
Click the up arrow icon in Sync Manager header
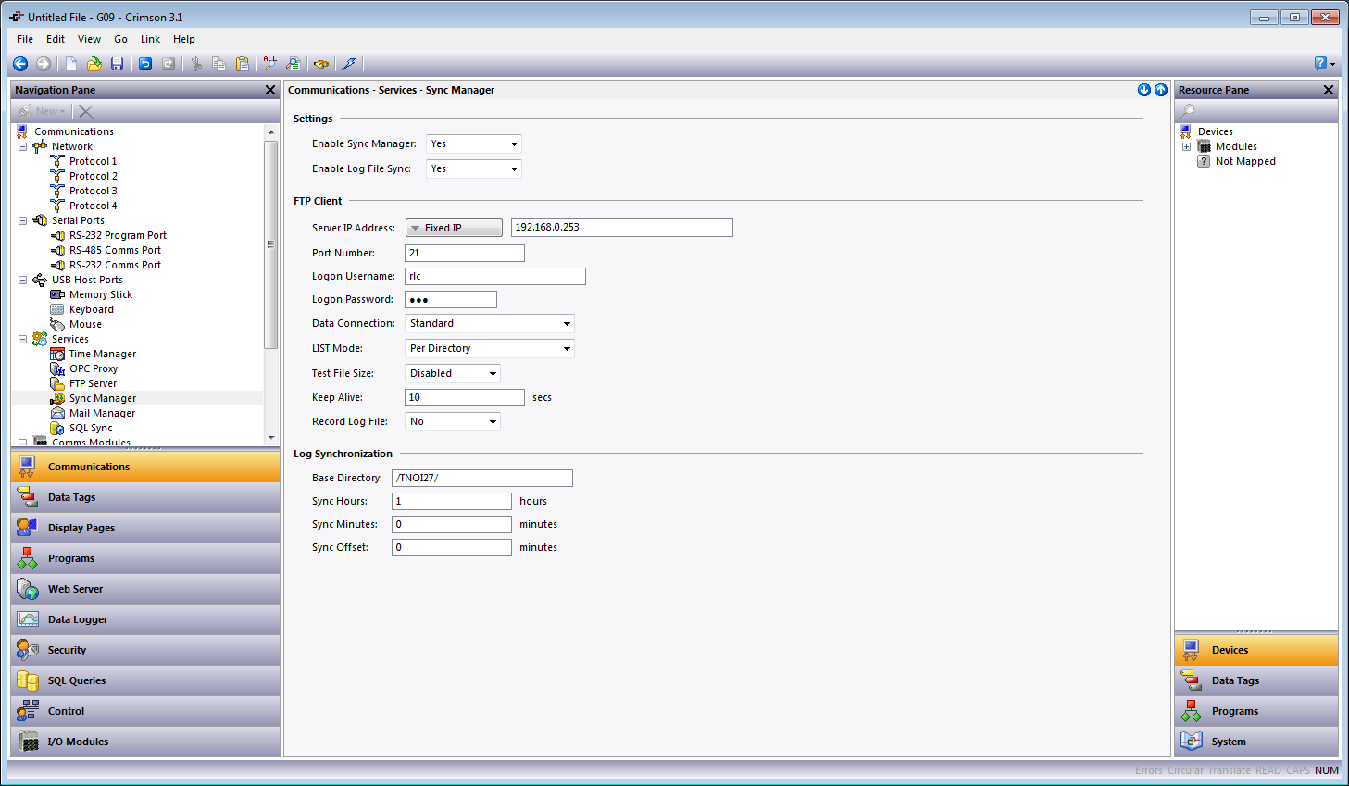[x=1161, y=90]
